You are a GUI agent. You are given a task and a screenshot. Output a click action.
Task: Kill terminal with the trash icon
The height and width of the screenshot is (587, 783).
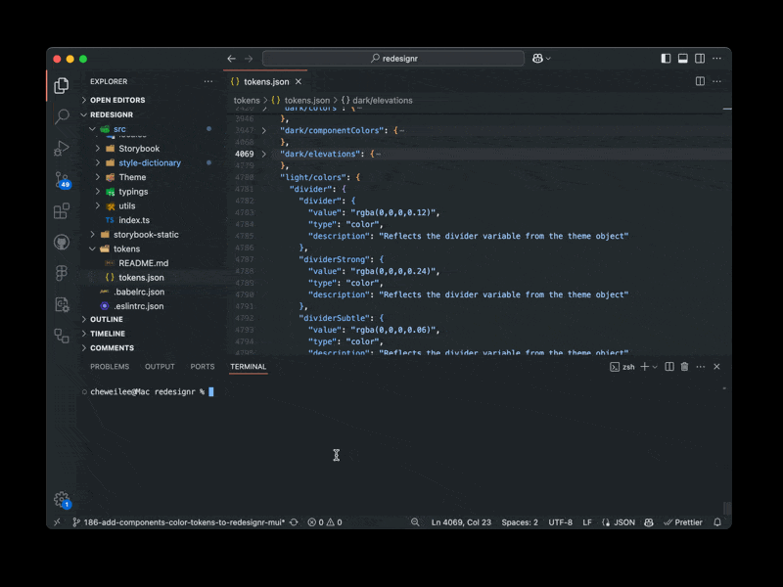coord(684,367)
